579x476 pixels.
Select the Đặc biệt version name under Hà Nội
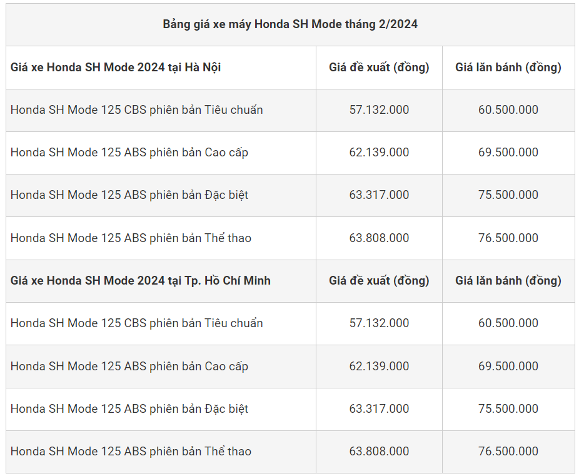[x=129, y=195]
